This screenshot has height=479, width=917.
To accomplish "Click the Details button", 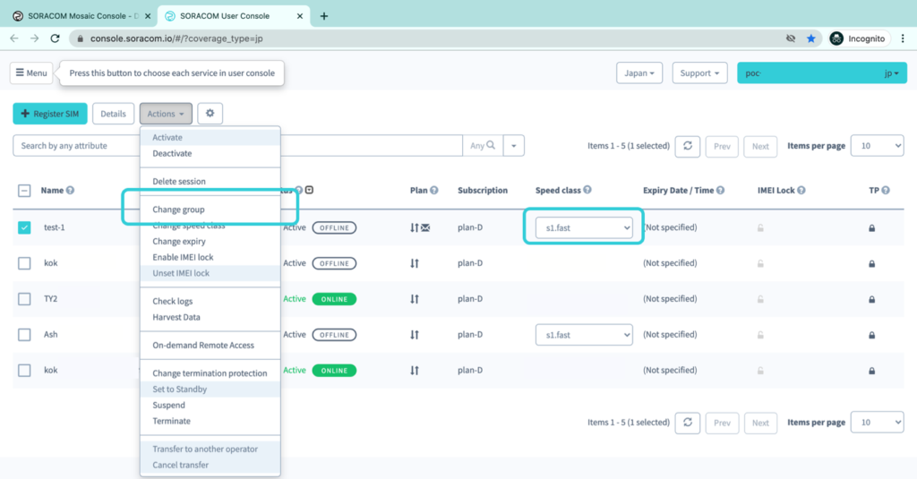I will 113,114.
